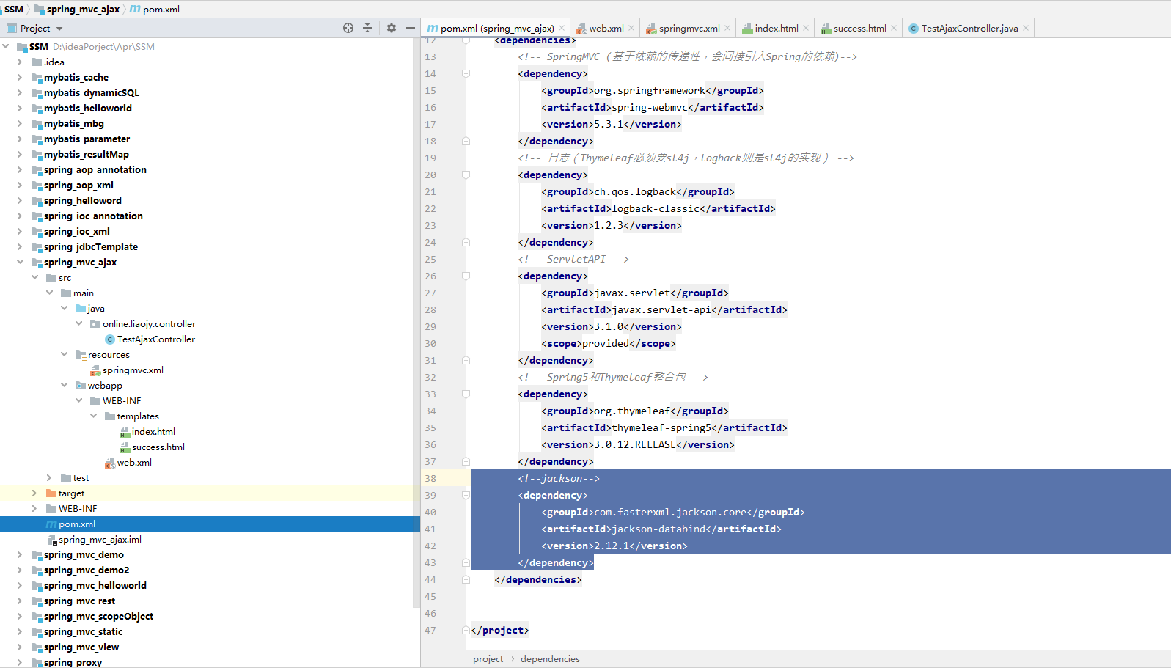Viewport: 1171px width, 668px height.
Task: Click 'dependencies' in the XML breadcrumb
Action: click(550, 658)
